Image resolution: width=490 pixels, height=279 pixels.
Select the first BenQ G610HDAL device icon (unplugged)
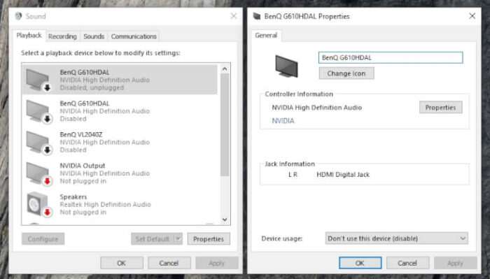pyautogui.click(x=38, y=80)
